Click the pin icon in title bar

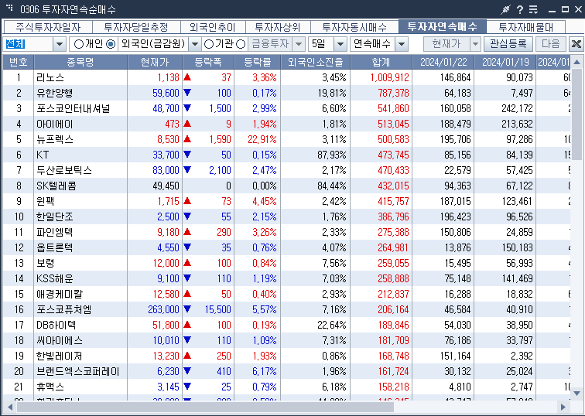[505, 9]
